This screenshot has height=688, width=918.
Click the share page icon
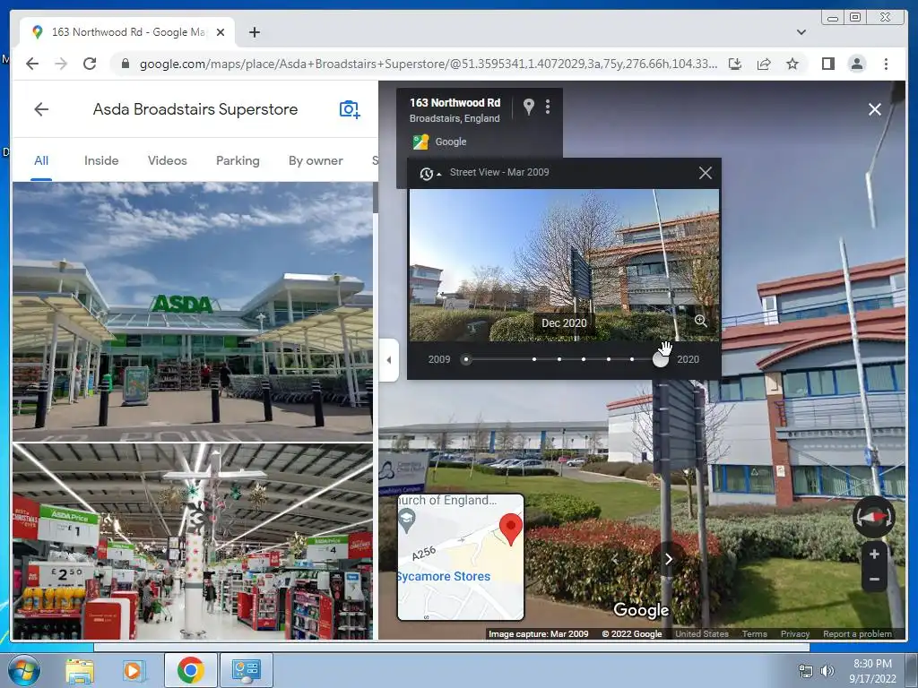click(764, 64)
